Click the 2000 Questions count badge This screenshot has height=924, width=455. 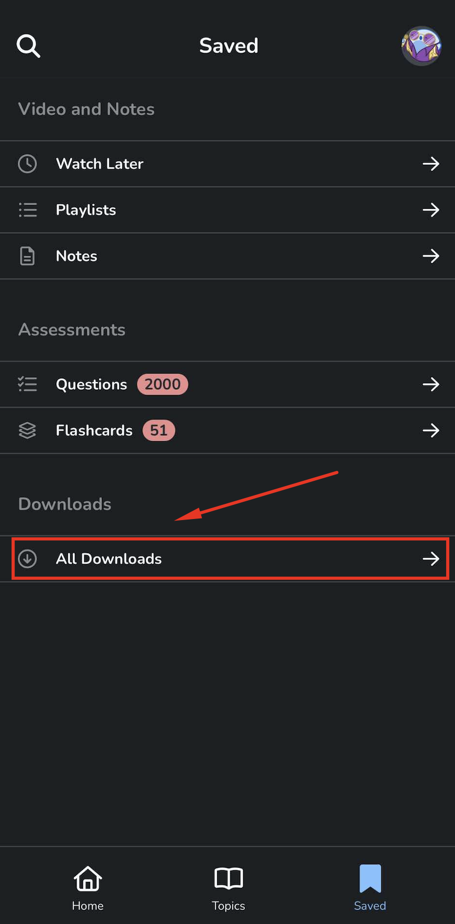pos(162,385)
